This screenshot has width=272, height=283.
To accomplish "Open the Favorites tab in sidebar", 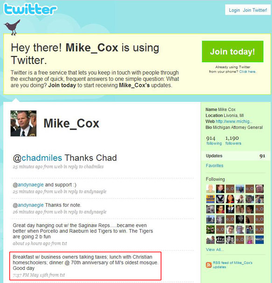I will 215,165.
